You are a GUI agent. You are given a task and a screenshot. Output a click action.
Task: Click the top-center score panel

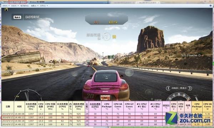(x=106, y=19)
